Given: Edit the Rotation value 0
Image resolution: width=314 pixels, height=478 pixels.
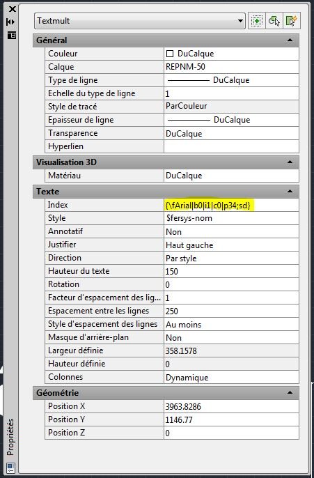Looking at the screenshot, I should point(231,284).
